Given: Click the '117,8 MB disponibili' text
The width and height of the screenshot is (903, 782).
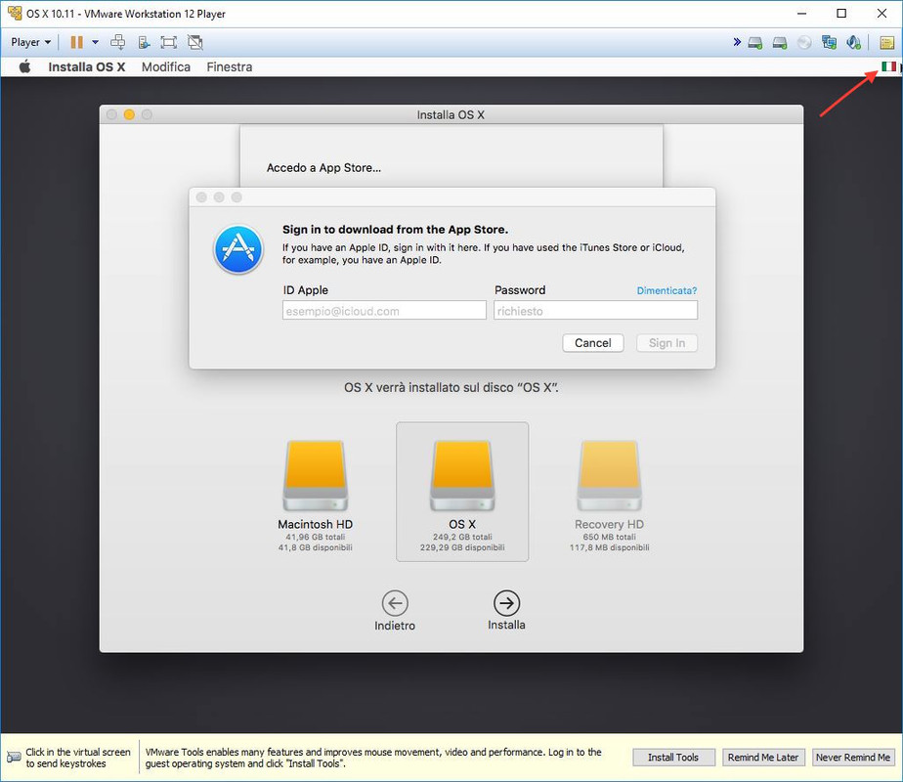Looking at the screenshot, I should click(x=609, y=547).
